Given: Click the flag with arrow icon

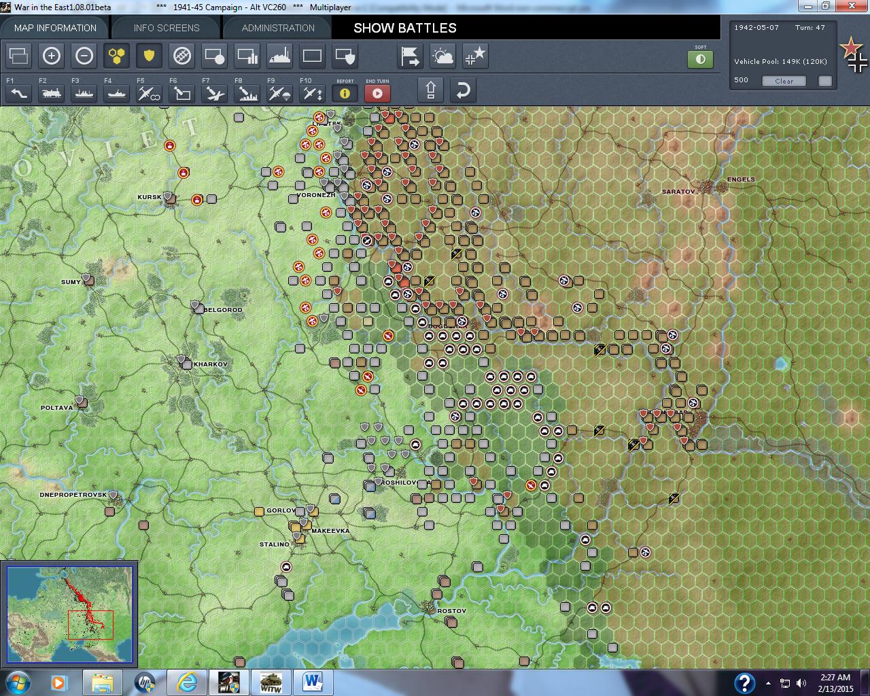Looking at the screenshot, I should (411, 56).
